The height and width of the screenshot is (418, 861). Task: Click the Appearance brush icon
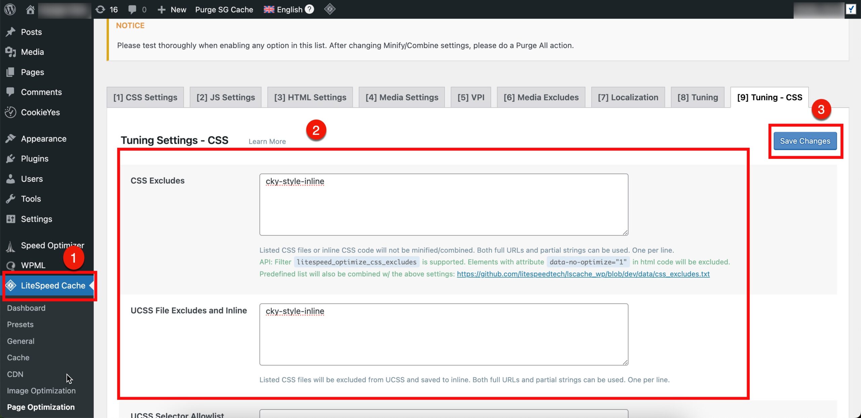[x=11, y=138]
